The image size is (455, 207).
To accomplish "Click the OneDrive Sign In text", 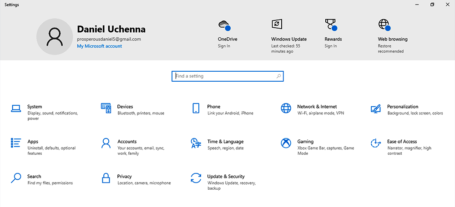I will click(224, 46).
